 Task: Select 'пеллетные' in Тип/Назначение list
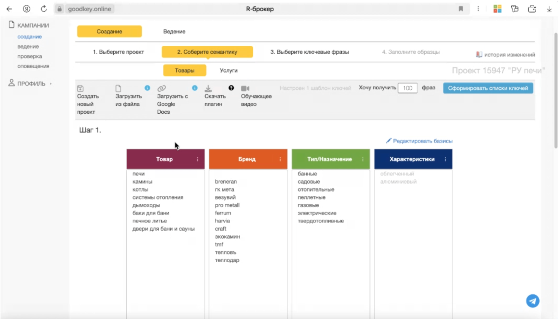pos(312,197)
